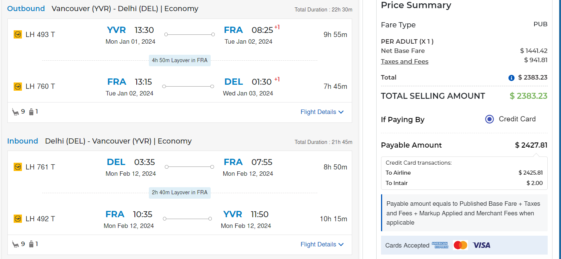Click Lufthansa logo beside LH 493 T
The image size is (561, 259).
coord(18,34)
